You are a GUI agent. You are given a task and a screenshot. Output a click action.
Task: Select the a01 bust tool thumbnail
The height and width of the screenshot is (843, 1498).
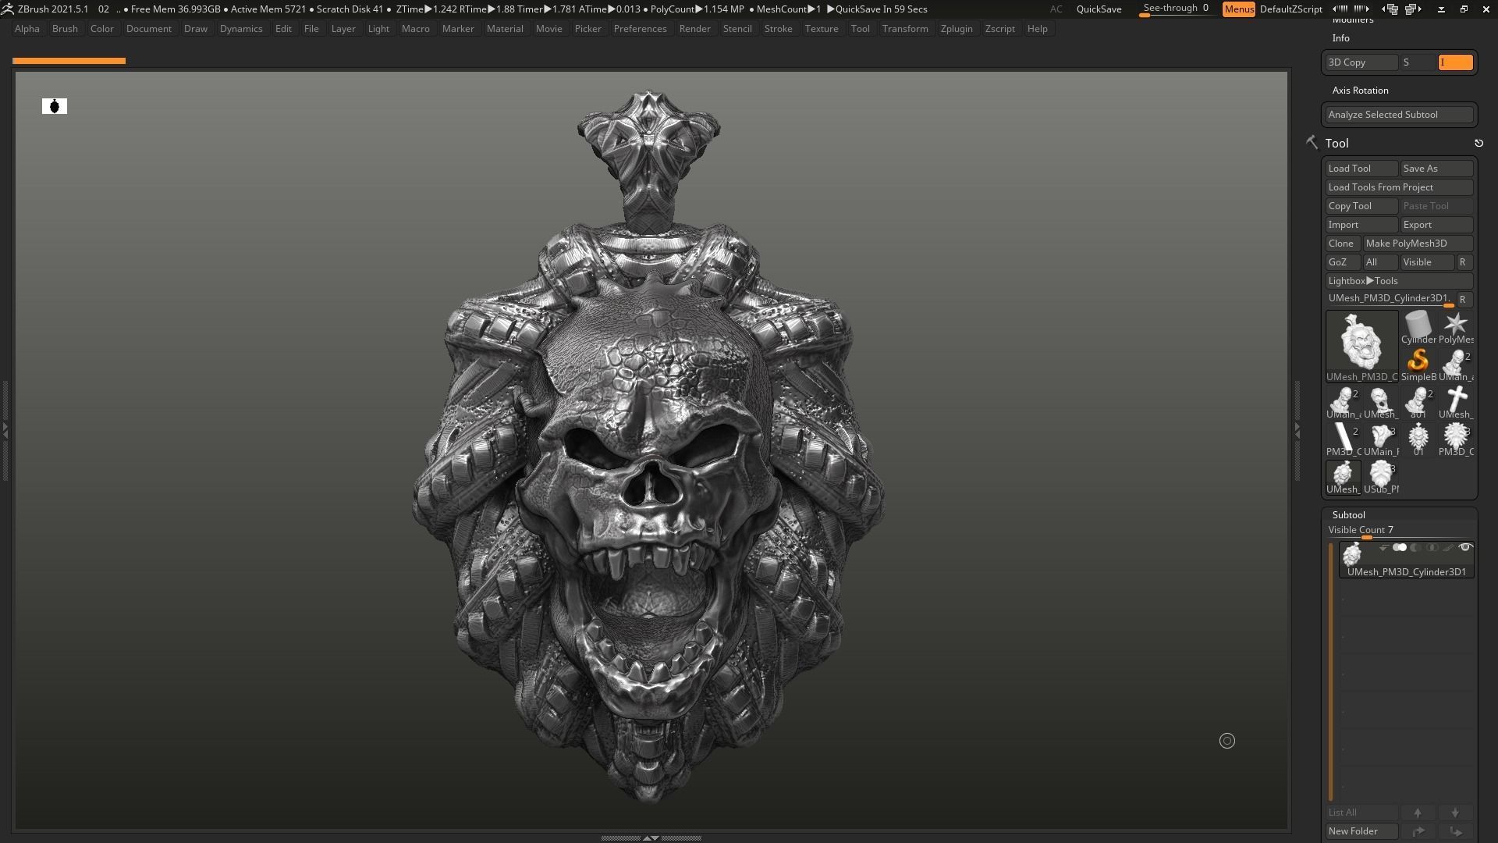(x=1418, y=402)
